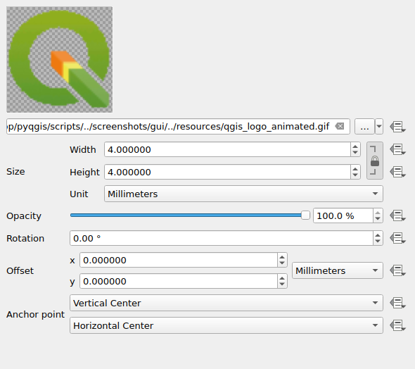
Task: Increase Offset x with up arrow
Action: (x=282, y=257)
